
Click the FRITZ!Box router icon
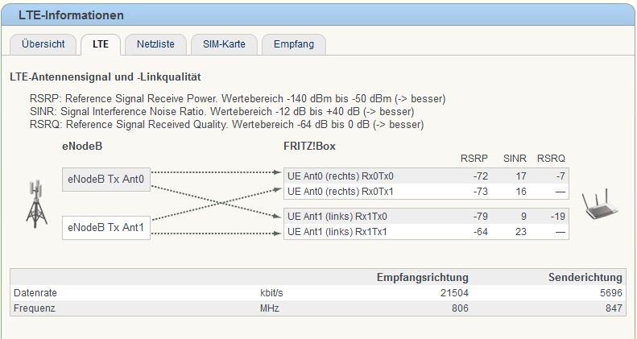600,205
